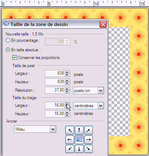Open the pixels/cm resolution unit dropdown
This screenshot has width=149, height=156.
tap(101, 91)
